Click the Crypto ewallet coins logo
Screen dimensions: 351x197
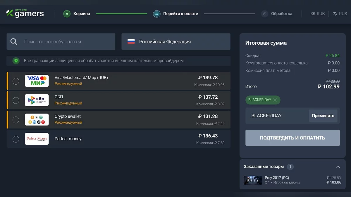click(37, 120)
